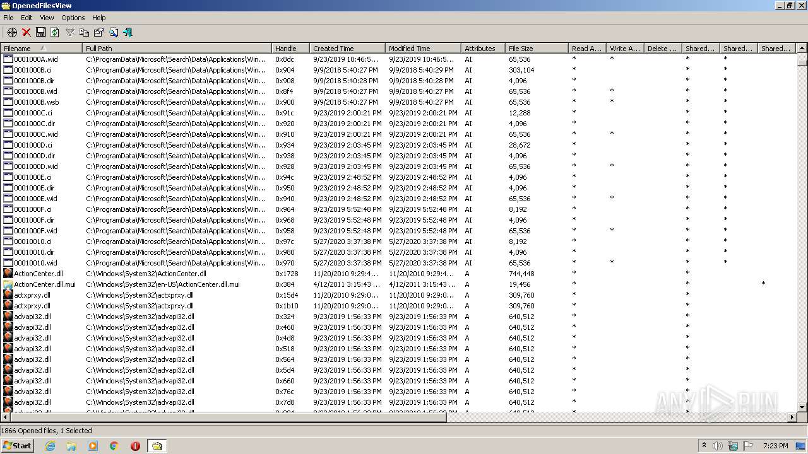The width and height of the screenshot is (808, 454).
Task: Sort by the Attributes column header
Action: [x=483, y=48]
